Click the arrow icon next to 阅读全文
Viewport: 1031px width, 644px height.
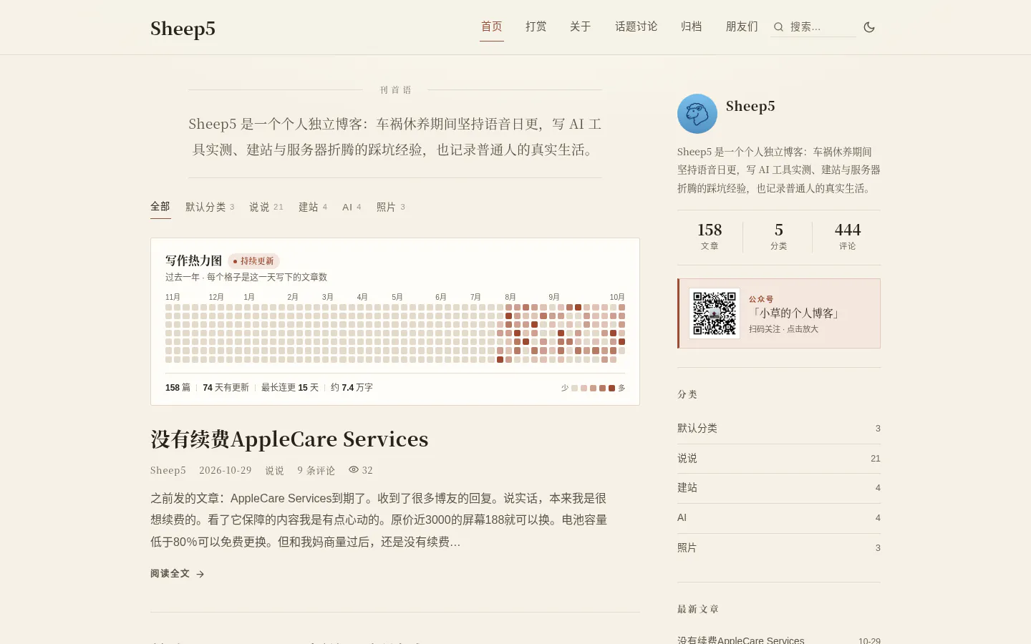coord(200,574)
